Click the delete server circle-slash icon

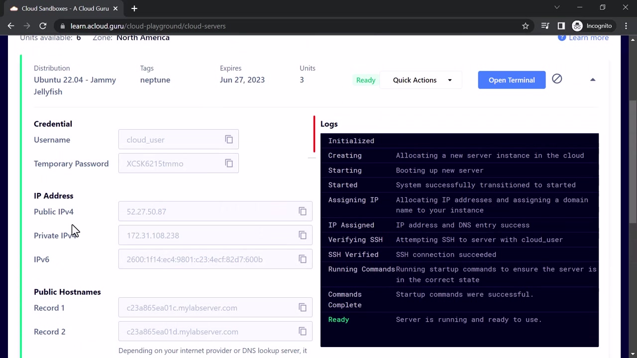tap(557, 79)
